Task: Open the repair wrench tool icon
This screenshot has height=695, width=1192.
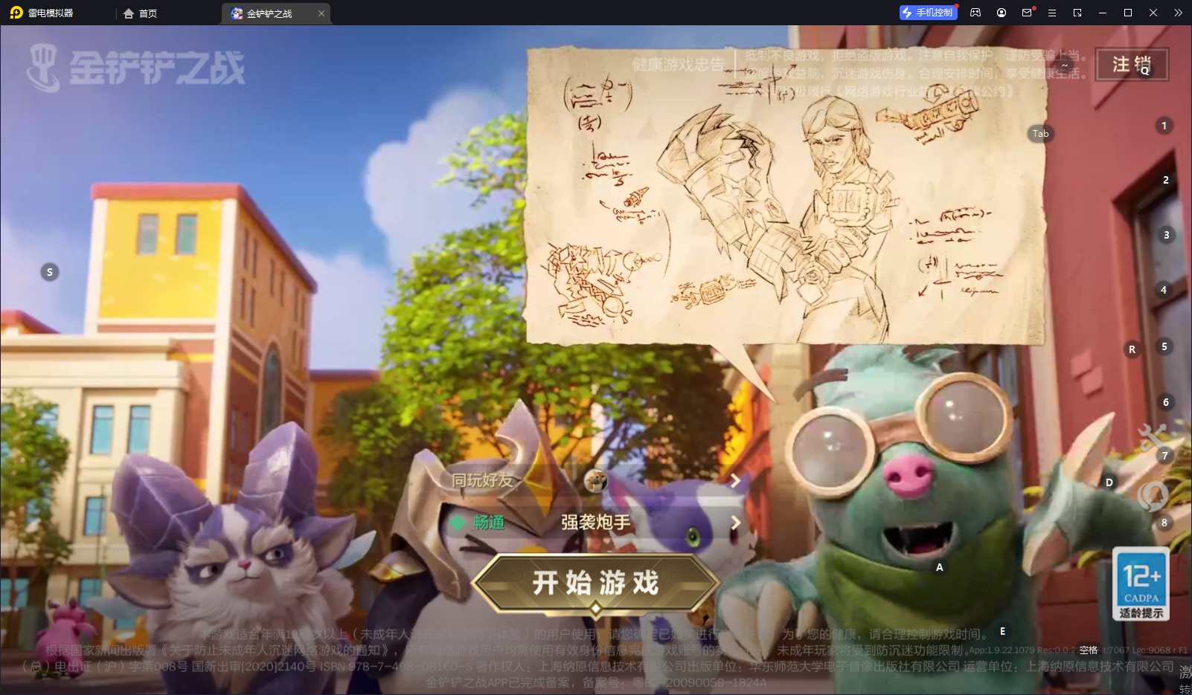Action: [1152, 437]
